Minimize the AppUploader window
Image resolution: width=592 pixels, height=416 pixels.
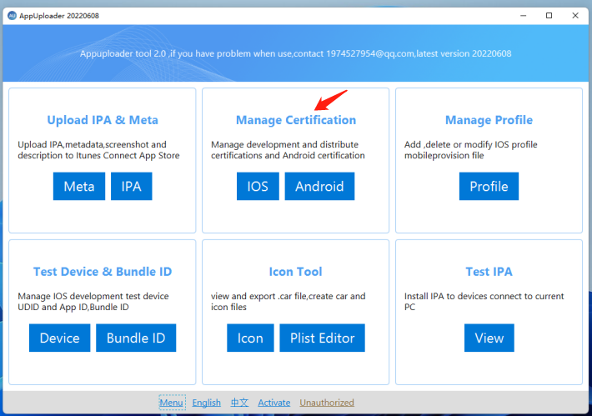524,16
